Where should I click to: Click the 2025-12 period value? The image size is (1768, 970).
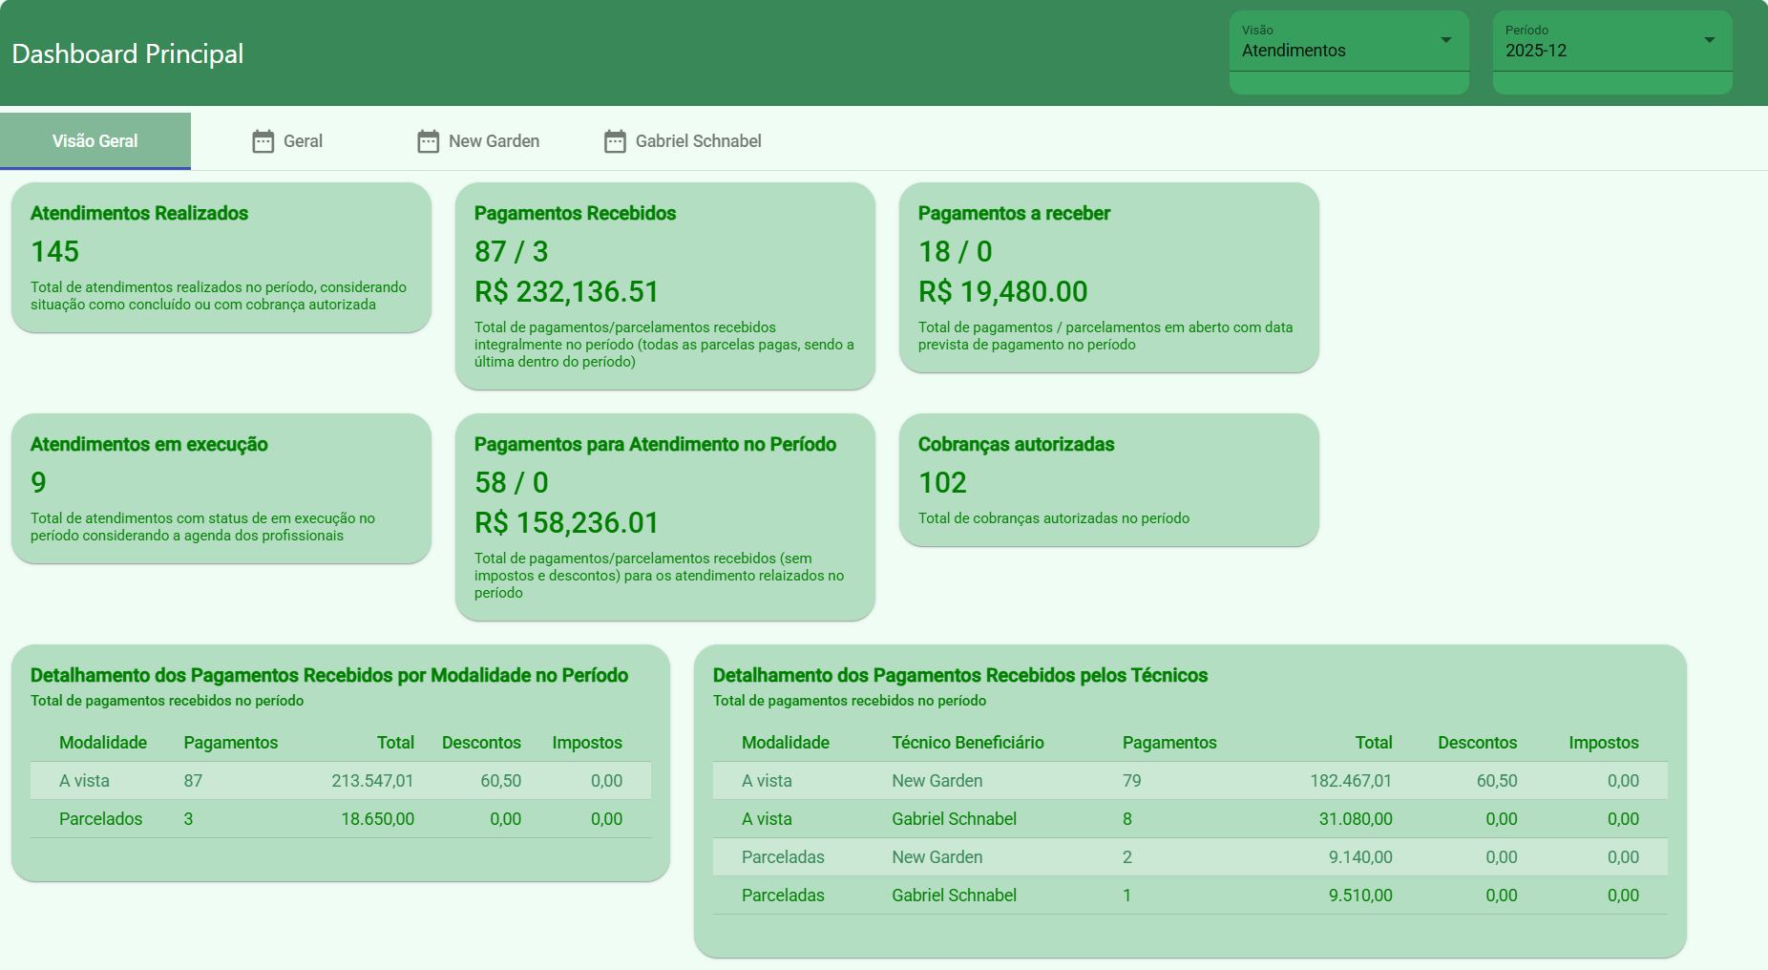pos(1536,51)
